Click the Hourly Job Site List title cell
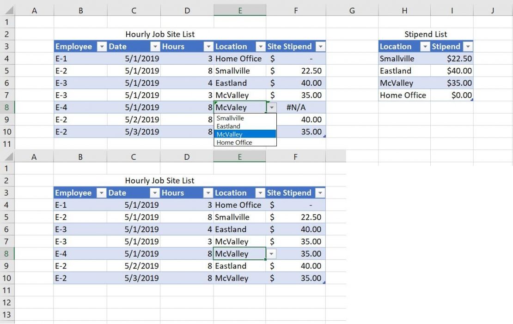This screenshot has width=513, height=324. tap(159, 34)
